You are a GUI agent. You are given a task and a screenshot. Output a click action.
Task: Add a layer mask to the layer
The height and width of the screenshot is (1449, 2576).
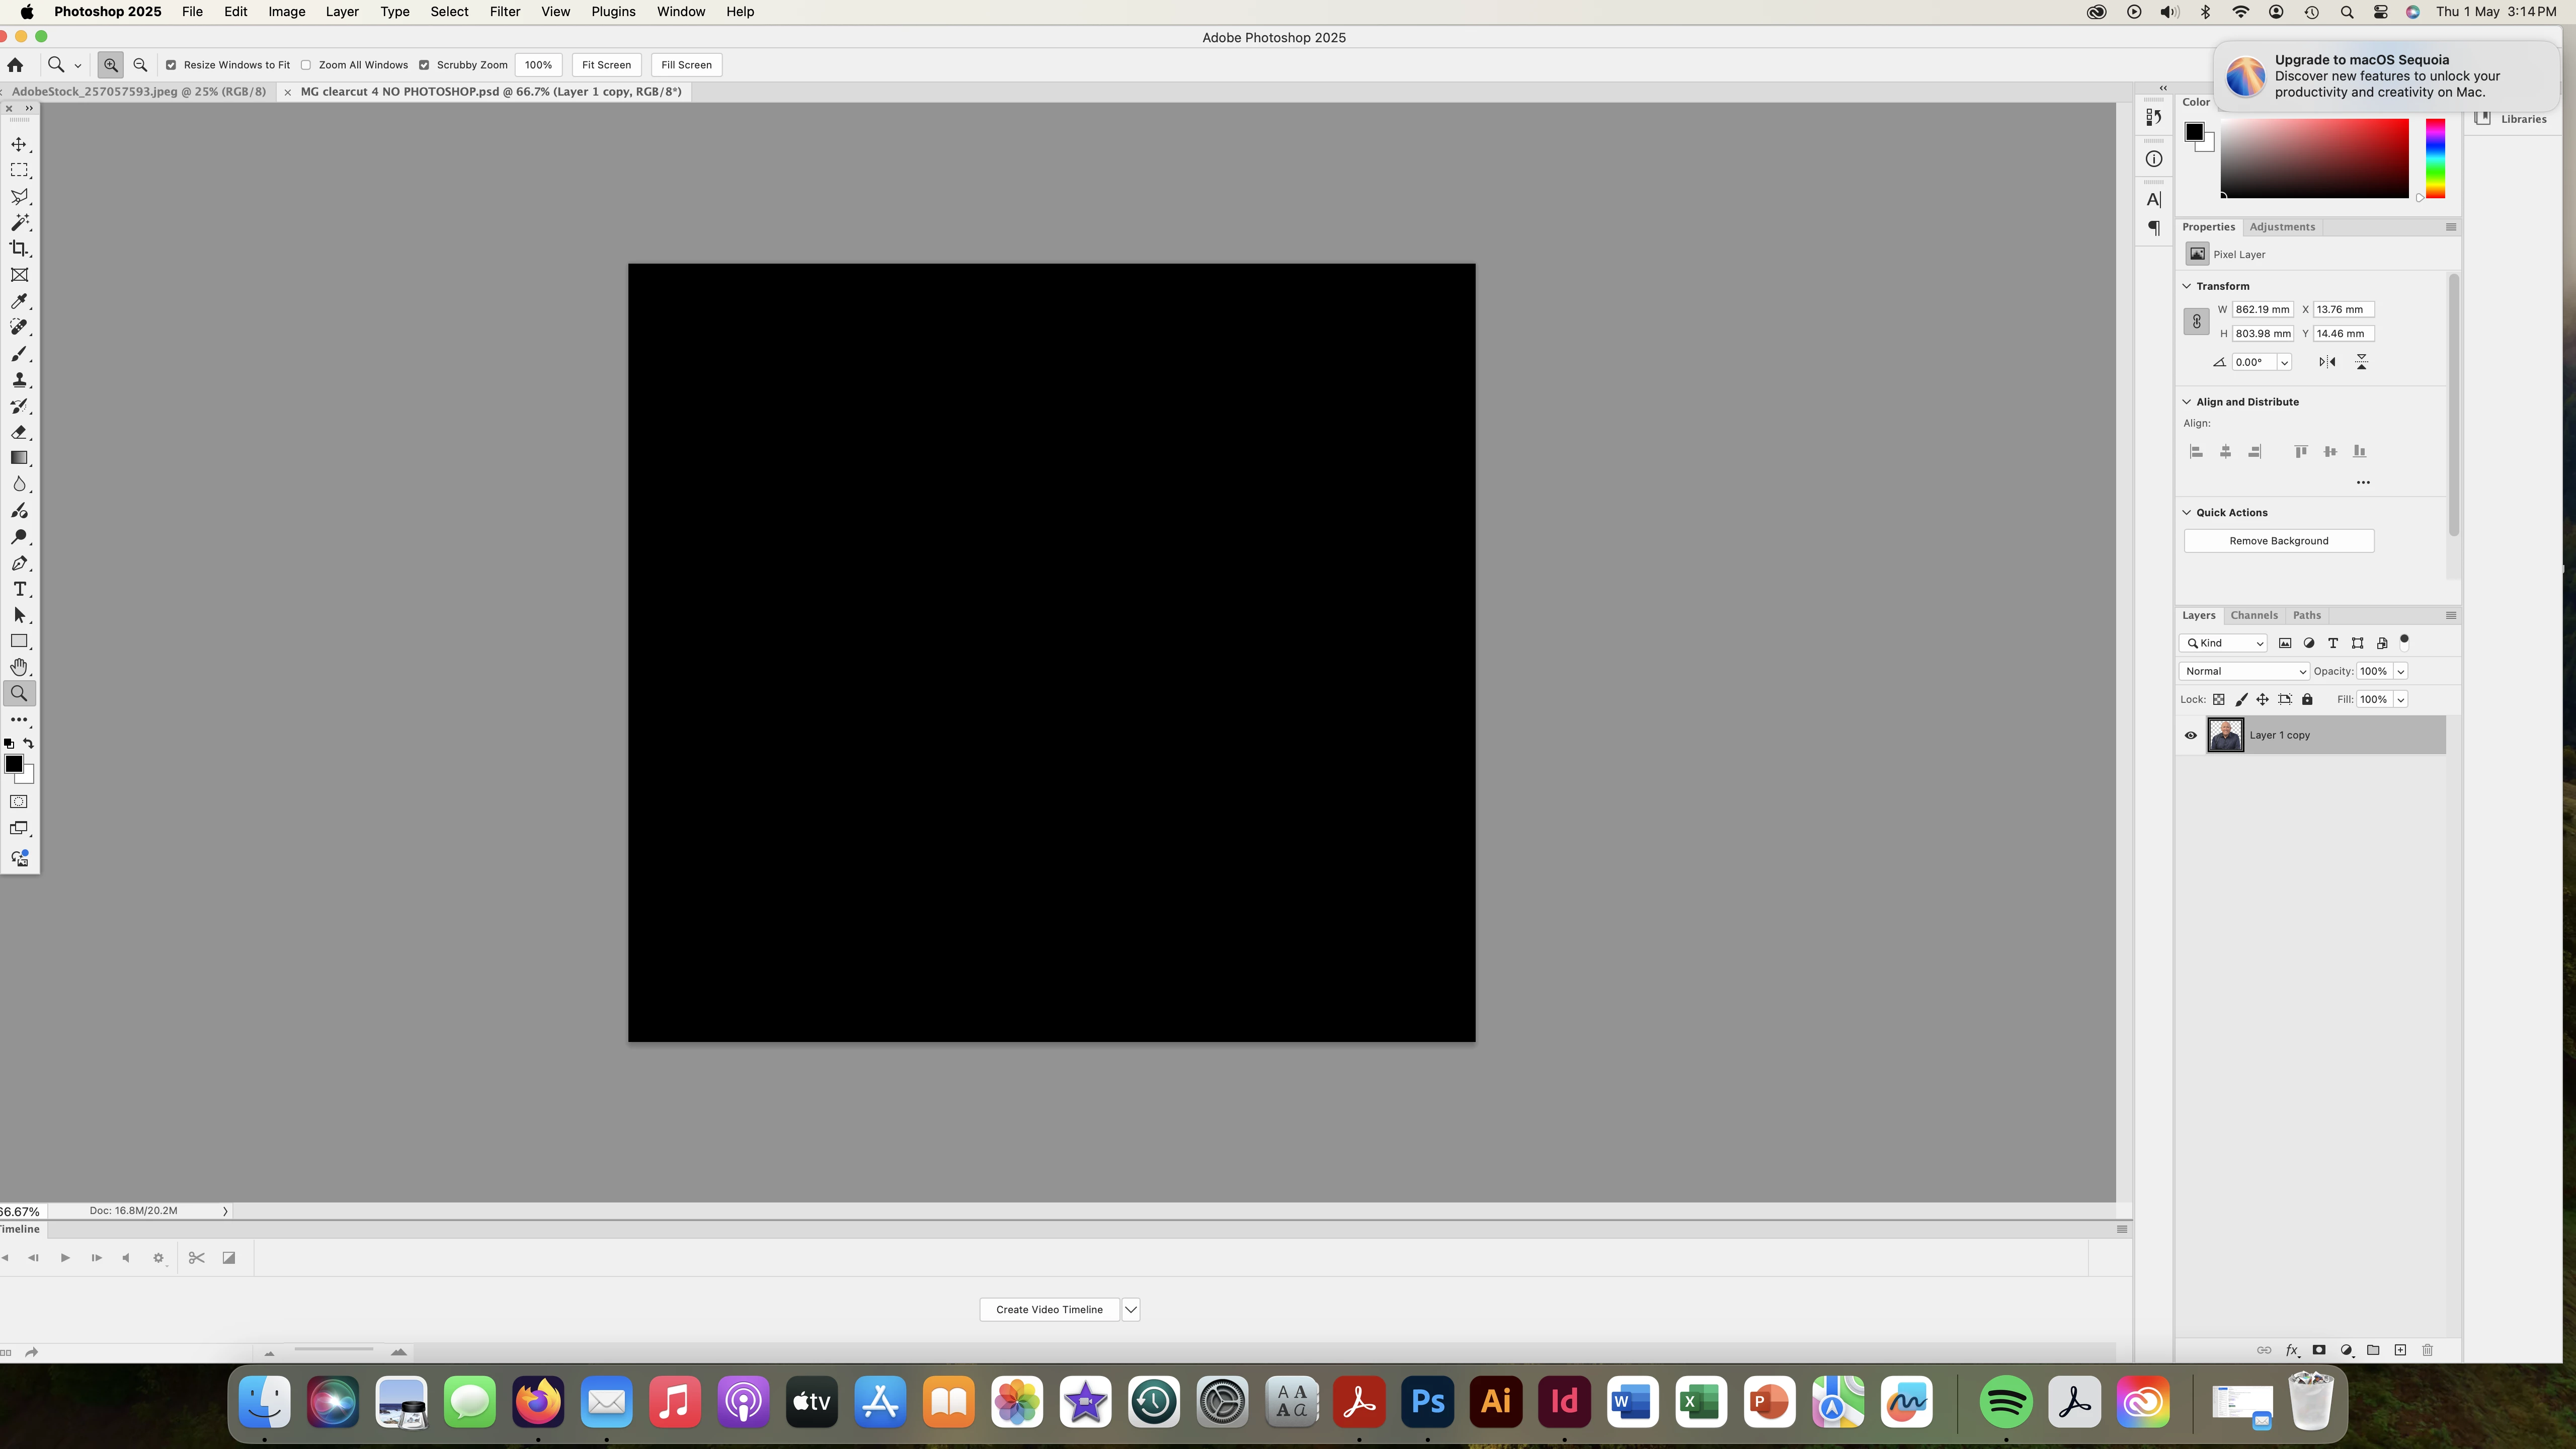2319,1350
